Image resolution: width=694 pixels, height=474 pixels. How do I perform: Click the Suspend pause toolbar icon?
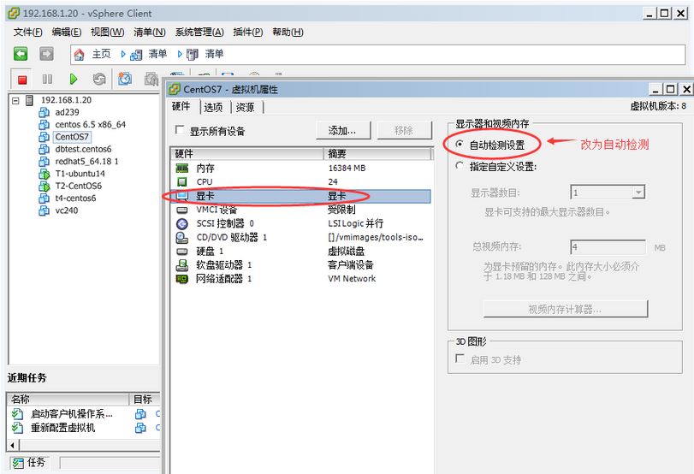(x=47, y=80)
